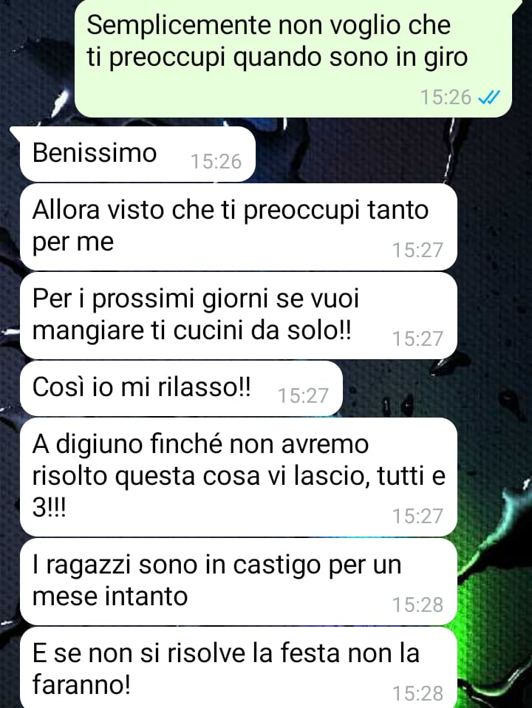Select message 'Allora visto che ti preoccupi tanto'

[x=239, y=227]
